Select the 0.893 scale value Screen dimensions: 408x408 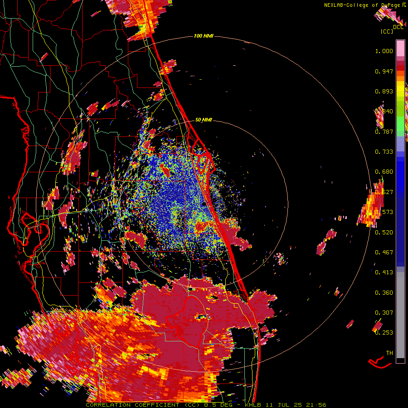pyautogui.click(x=384, y=91)
